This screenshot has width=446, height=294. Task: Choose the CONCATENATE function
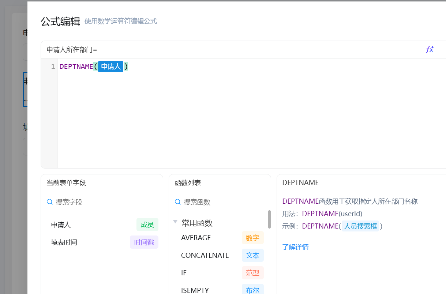click(205, 255)
